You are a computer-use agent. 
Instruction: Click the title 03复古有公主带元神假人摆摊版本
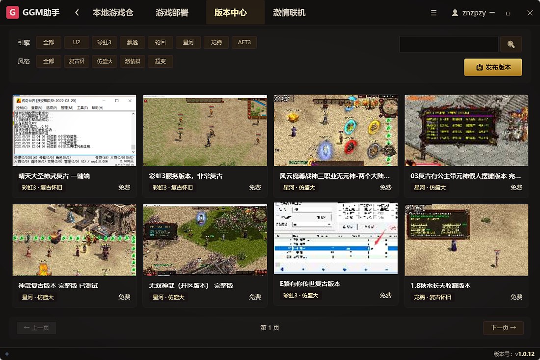[x=465, y=176]
